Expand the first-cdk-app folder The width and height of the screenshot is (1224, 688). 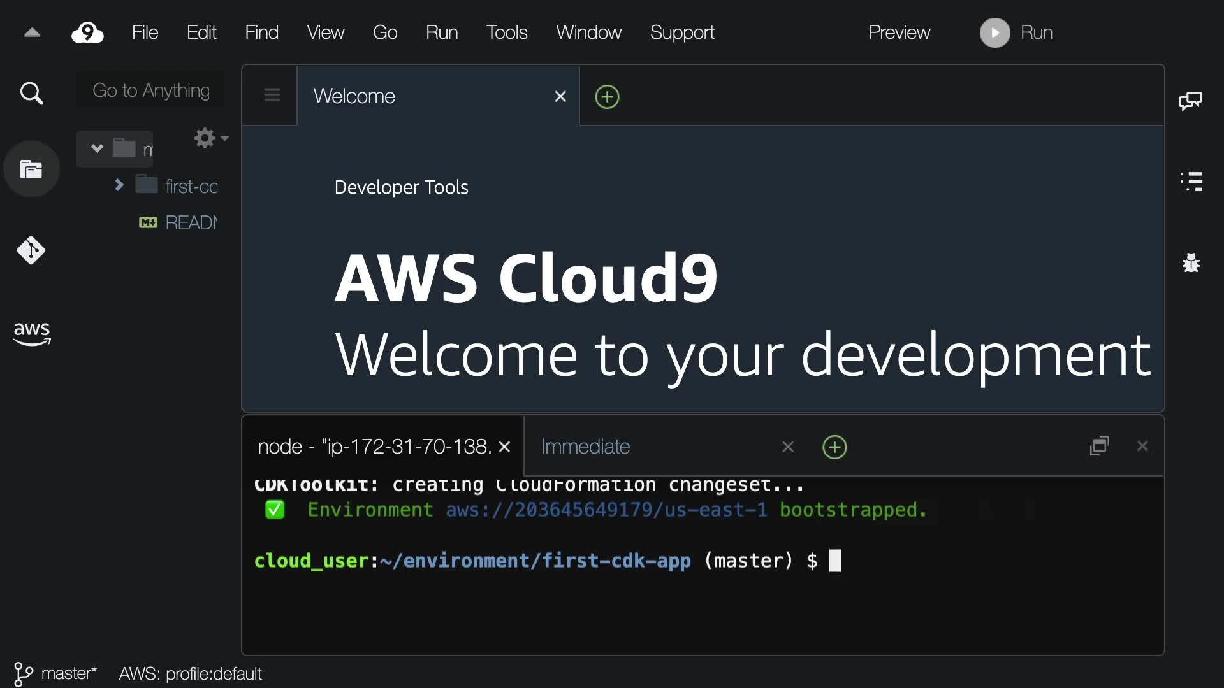tap(119, 185)
